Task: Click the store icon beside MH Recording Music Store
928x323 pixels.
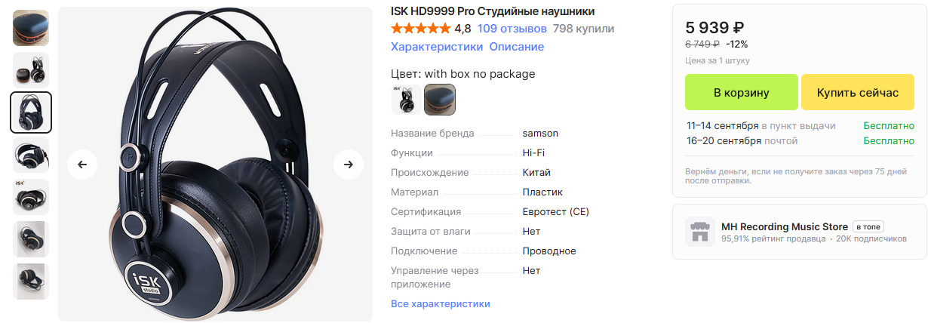Action: click(x=700, y=232)
